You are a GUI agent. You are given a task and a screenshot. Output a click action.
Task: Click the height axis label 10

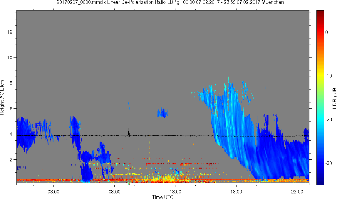click(x=10, y=58)
